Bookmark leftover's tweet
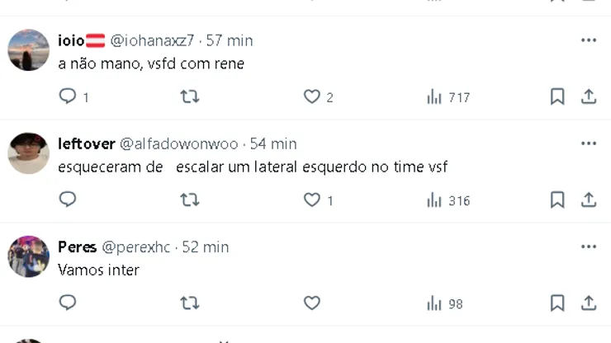Image resolution: width=611 pixels, height=343 pixels. pos(557,200)
